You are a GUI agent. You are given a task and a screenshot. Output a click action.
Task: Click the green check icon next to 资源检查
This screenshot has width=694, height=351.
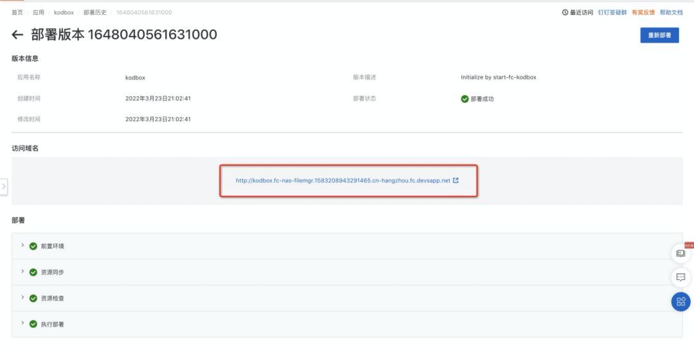pos(33,298)
